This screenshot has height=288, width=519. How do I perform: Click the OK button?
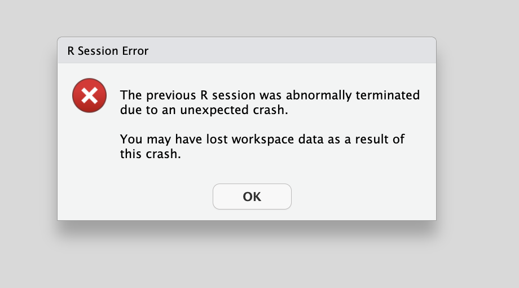click(x=252, y=197)
